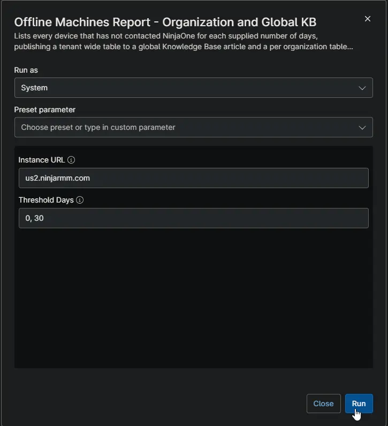388x426 pixels.
Task: Click the info icon beside Threshold Days
Action: click(x=80, y=200)
